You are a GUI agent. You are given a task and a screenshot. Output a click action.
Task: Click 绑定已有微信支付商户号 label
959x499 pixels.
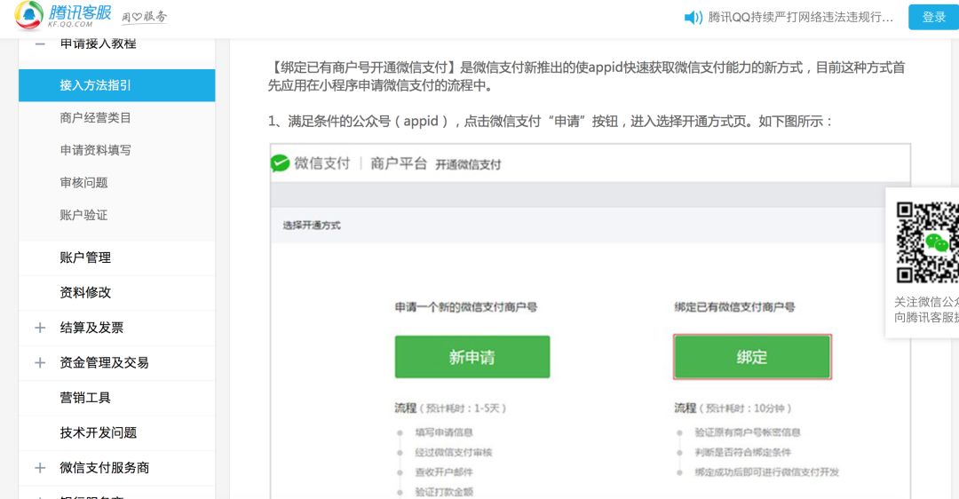pyautogui.click(x=734, y=307)
